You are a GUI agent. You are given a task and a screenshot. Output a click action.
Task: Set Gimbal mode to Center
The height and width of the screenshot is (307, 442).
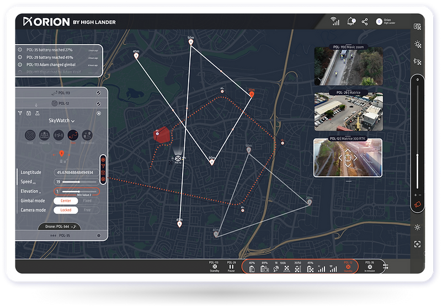click(x=66, y=201)
